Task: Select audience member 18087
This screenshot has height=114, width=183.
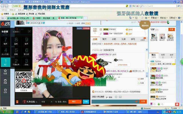Action: click(163, 70)
